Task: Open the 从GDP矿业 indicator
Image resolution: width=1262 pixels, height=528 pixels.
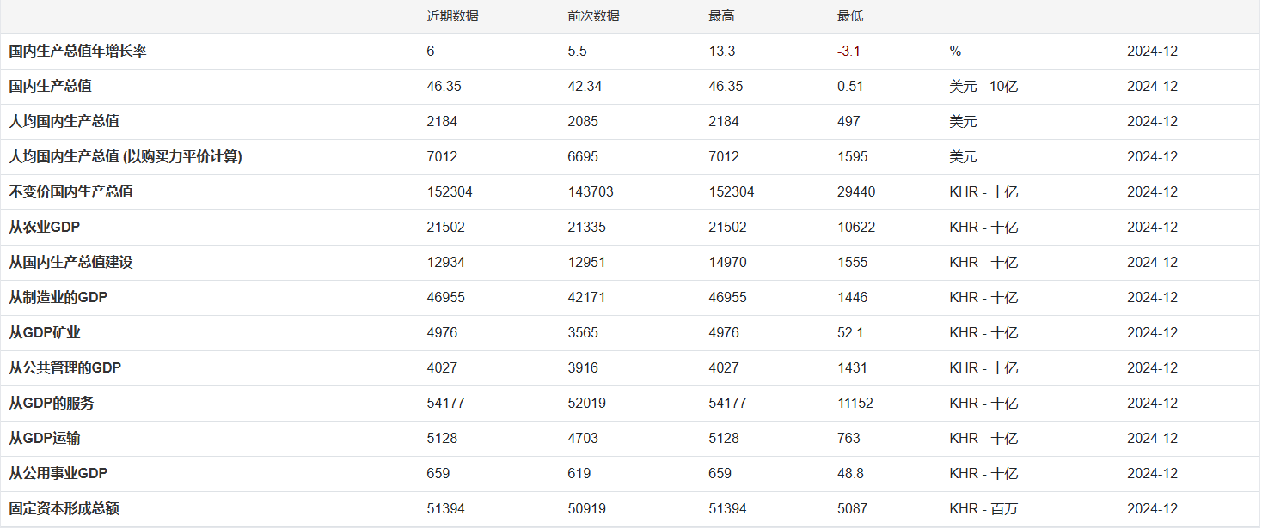Action: click(45, 333)
